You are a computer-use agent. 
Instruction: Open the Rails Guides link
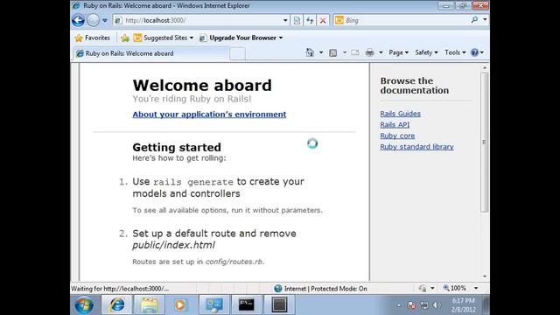400,114
